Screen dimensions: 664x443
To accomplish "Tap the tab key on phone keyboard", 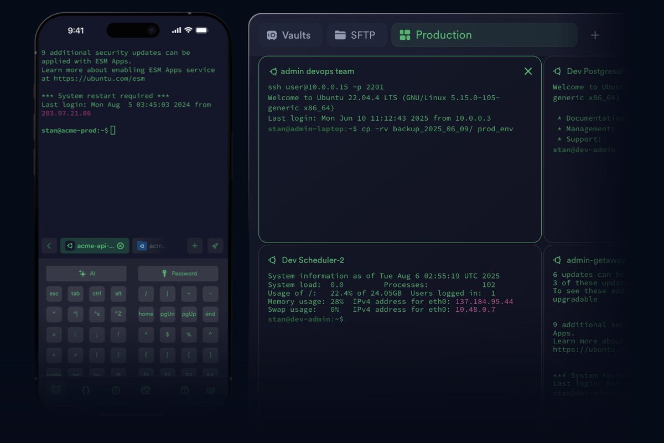I will point(75,293).
